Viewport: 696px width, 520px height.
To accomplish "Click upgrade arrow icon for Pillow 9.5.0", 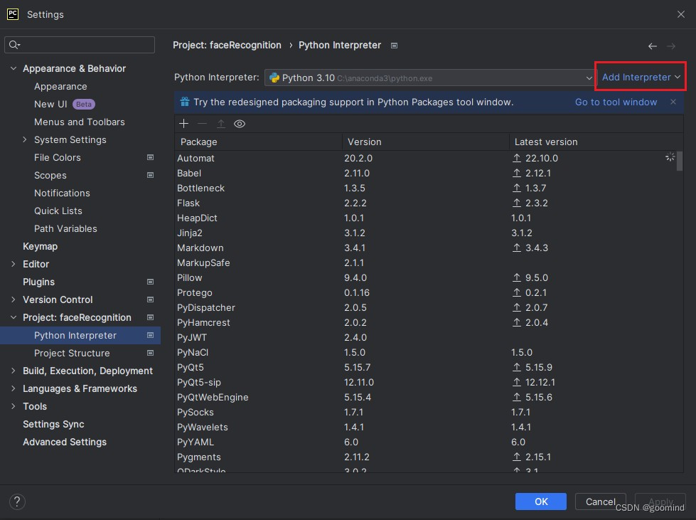I will [517, 277].
